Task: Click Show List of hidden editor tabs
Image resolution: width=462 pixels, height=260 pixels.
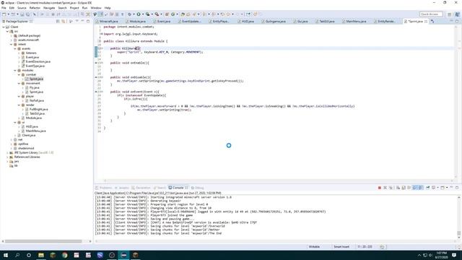Action: [x=432, y=21]
